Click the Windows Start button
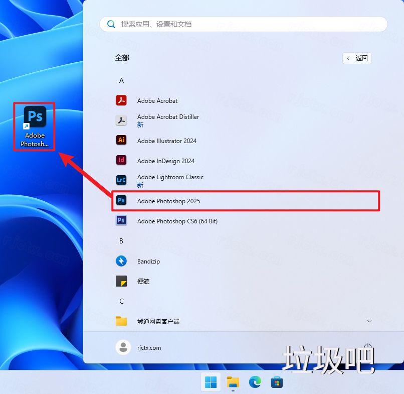 (211, 382)
